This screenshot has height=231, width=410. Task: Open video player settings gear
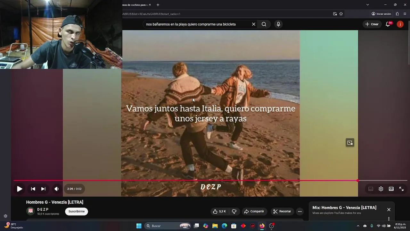click(381, 189)
